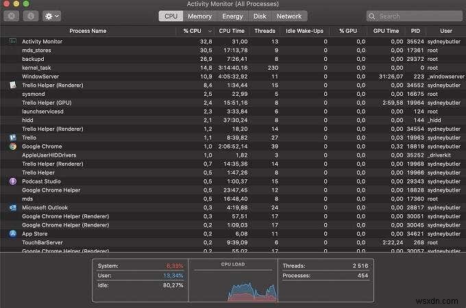This screenshot has width=466, height=308.
Task: Switch to the Disk tab
Action: 260,16
